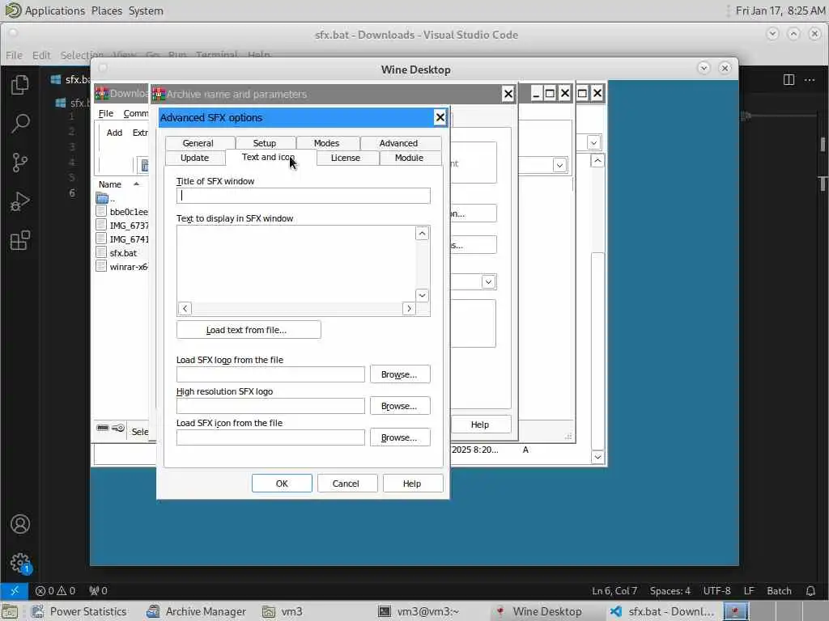Switch to the General tab
Viewport: 829px width, 621px height.
point(198,143)
